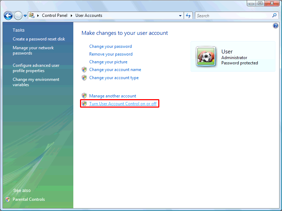282x211 pixels.
Task: Click Change your account type
Action: tap(114, 78)
